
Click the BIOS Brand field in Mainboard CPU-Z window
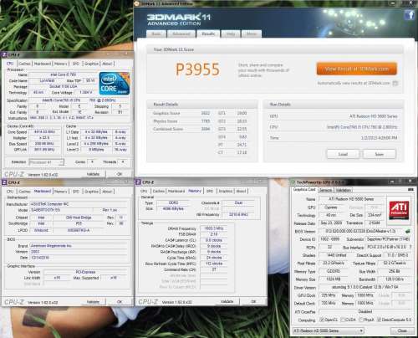point(78,246)
